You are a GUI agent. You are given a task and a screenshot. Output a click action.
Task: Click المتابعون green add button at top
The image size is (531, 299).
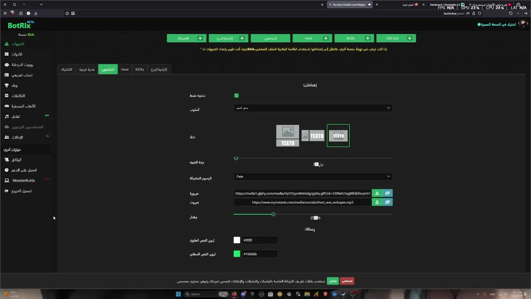(x=270, y=38)
